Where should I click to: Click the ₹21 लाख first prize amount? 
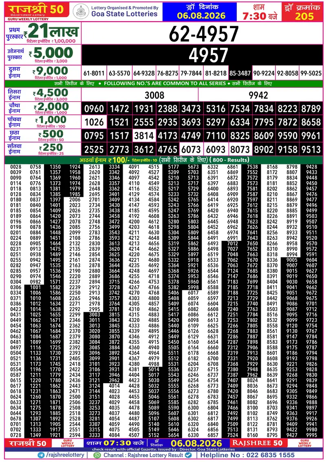(x=51, y=31)
